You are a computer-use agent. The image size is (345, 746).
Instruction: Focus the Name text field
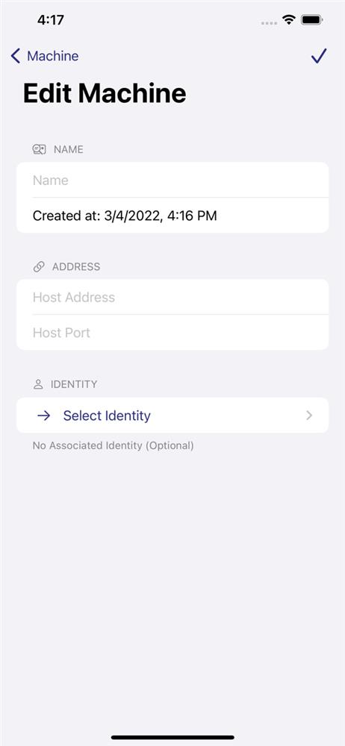tap(172, 181)
